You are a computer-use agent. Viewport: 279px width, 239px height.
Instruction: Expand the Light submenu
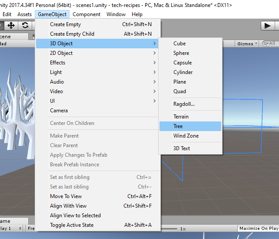click(x=97, y=72)
